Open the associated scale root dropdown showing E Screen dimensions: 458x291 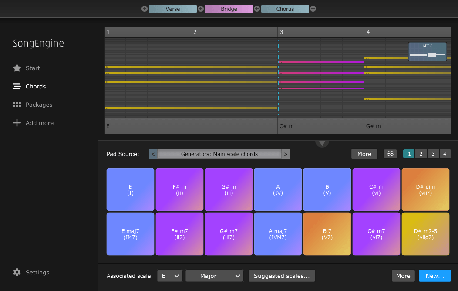(x=170, y=276)
